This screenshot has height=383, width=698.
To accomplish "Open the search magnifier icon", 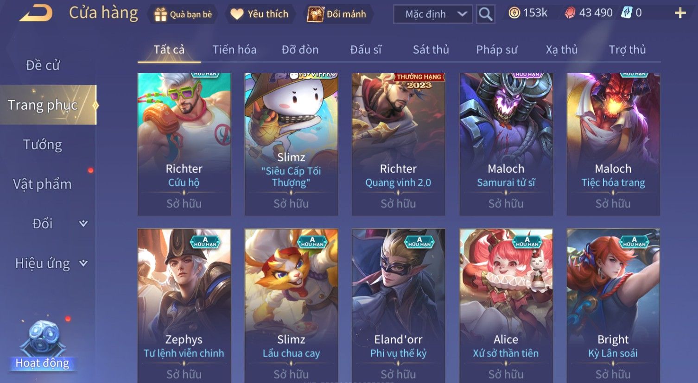I will (485, 14).
